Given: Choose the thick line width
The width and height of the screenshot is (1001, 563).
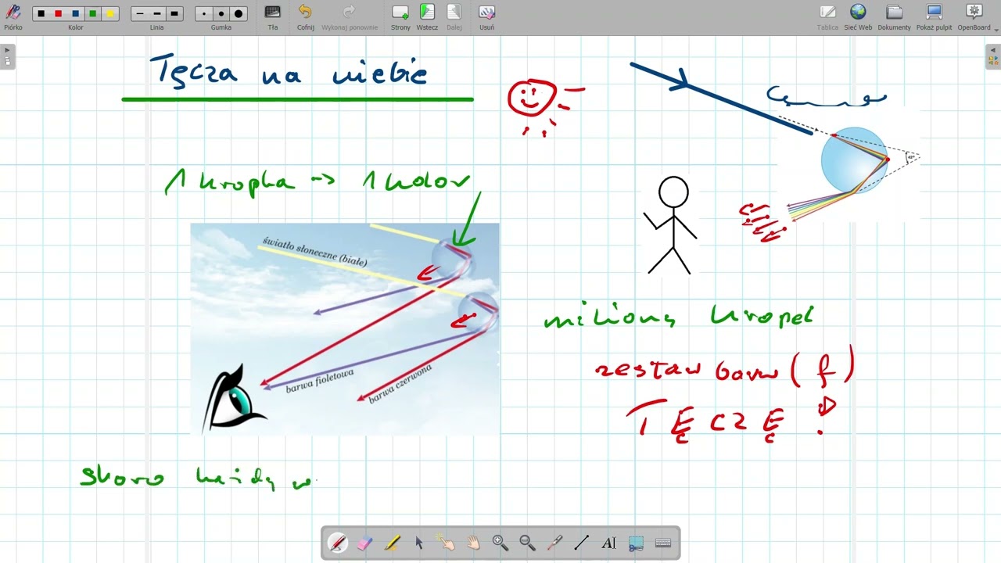Looking at the screenshot, I should pos(174,13).
